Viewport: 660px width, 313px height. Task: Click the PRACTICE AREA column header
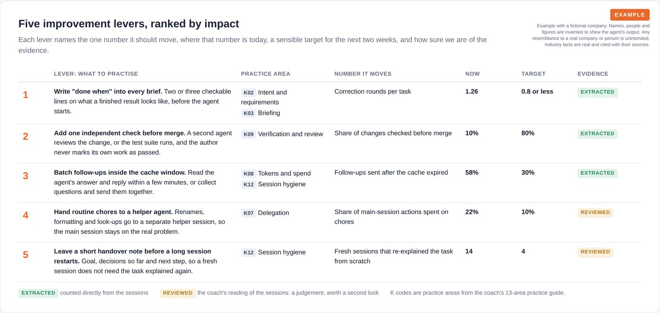pos(266,74)
